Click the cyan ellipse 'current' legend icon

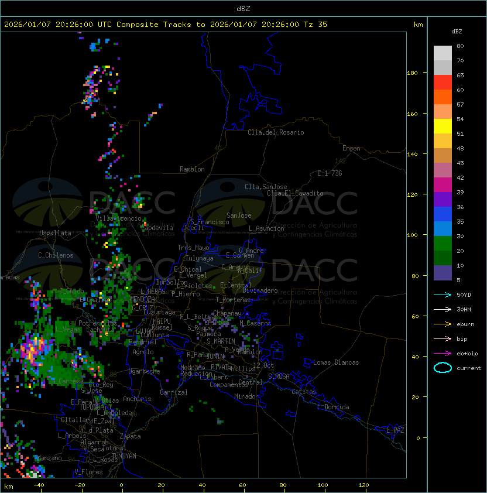tap(443, 368)
